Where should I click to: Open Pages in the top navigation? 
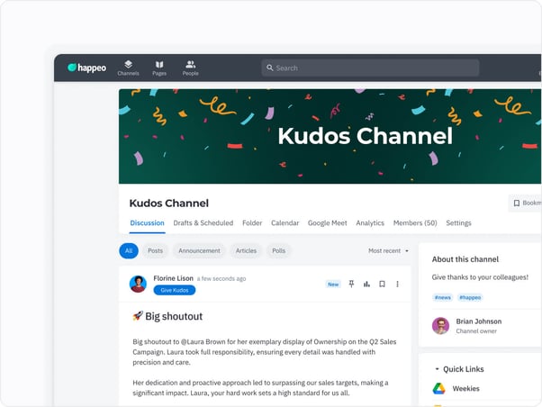pyautogui.click(x=159, y=68)
